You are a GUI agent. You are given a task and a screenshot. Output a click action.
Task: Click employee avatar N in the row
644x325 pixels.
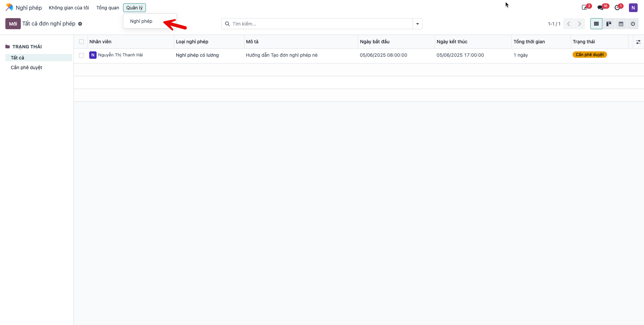click(x=93, y=55)
